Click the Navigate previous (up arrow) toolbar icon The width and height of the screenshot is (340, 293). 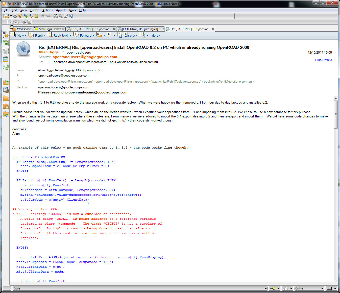pyautogui.click(x=31, y=16)
